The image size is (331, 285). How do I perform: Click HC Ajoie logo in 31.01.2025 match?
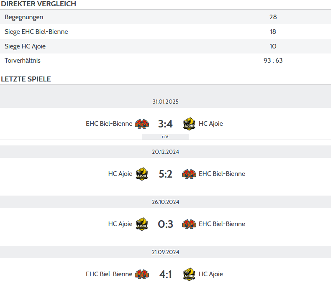click(189, 124)
